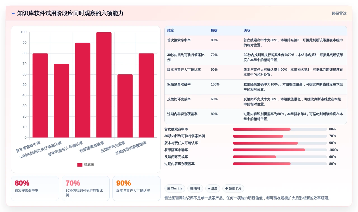This screenshot has height=212, width=358.
Task: Click the page title 知识库软件试用阶段
Action: pyautogui.click(x=70, y=13)
